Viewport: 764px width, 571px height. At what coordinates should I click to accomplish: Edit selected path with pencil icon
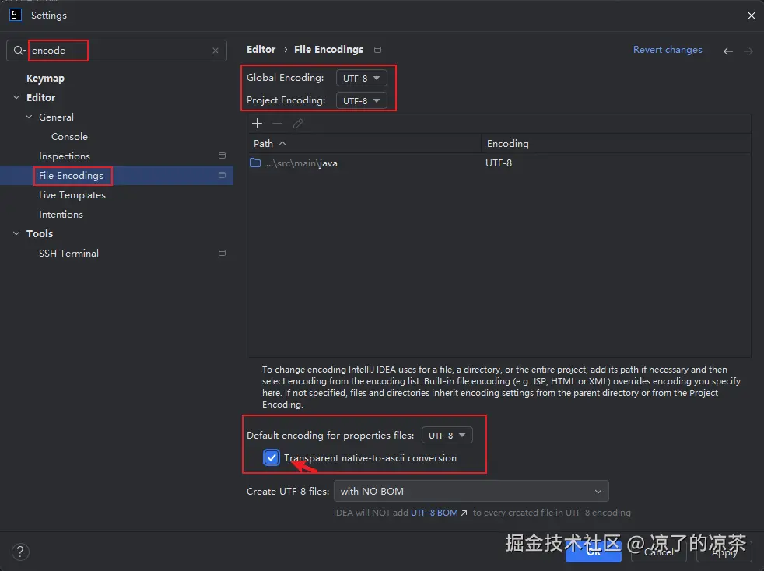298,124
